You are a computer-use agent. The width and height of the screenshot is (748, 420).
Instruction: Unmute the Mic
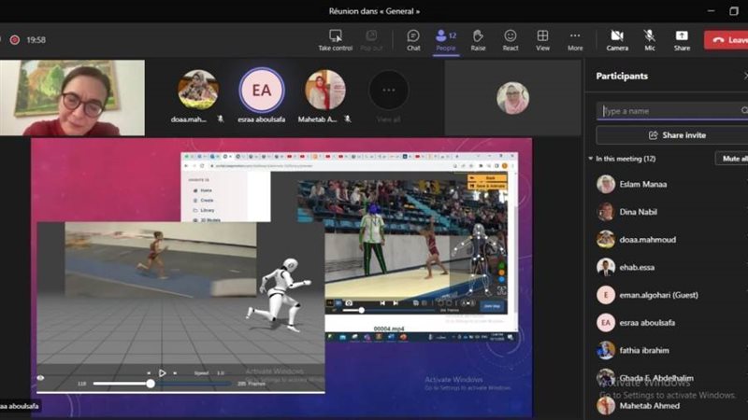point(649,39)
